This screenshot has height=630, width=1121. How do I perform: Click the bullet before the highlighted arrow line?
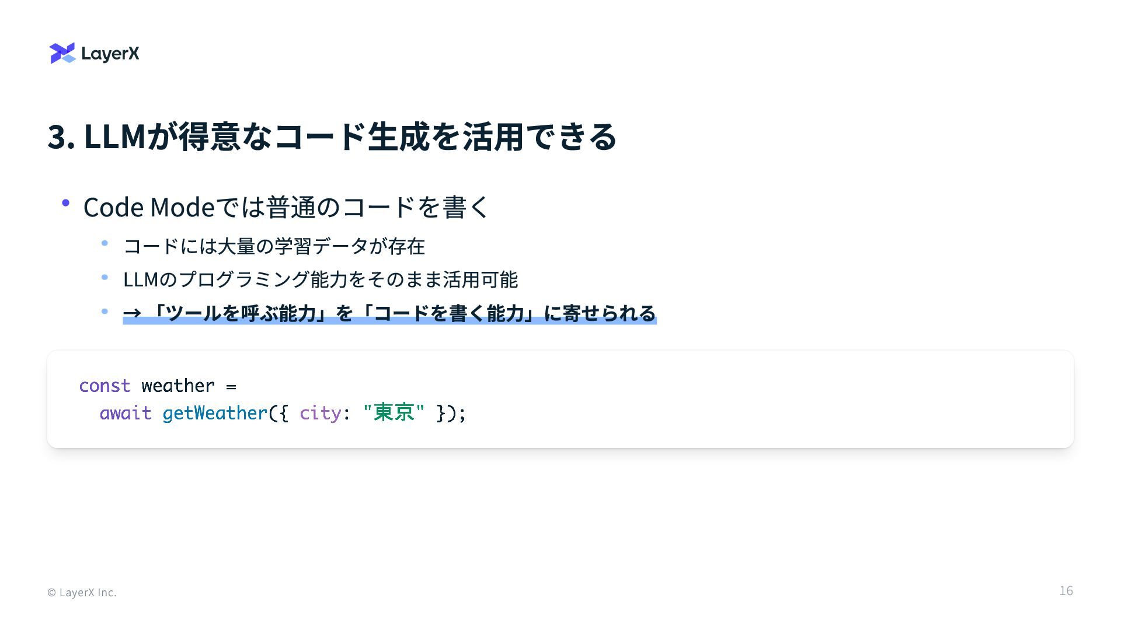point(105,311)
